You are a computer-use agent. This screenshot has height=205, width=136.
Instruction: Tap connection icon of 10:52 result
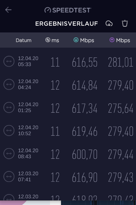(x=9, y=130)
